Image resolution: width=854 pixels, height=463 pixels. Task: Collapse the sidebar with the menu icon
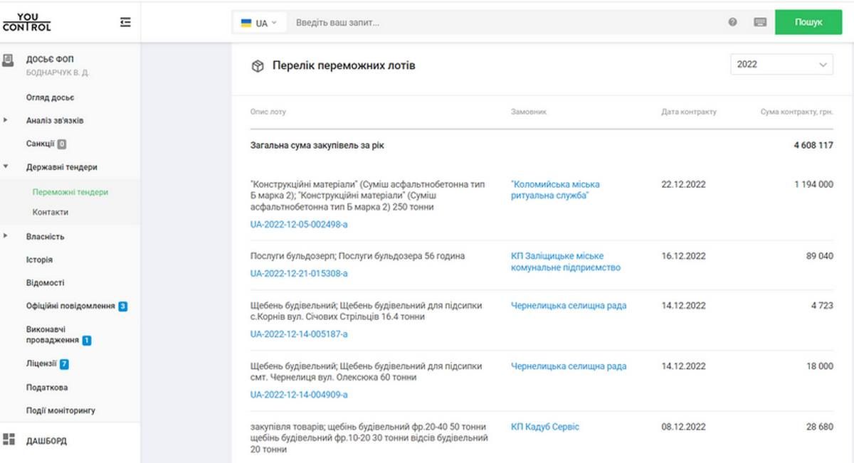pos(126,23)
